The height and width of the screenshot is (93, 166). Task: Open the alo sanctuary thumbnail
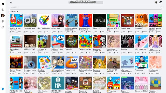[x=30, y=20]
